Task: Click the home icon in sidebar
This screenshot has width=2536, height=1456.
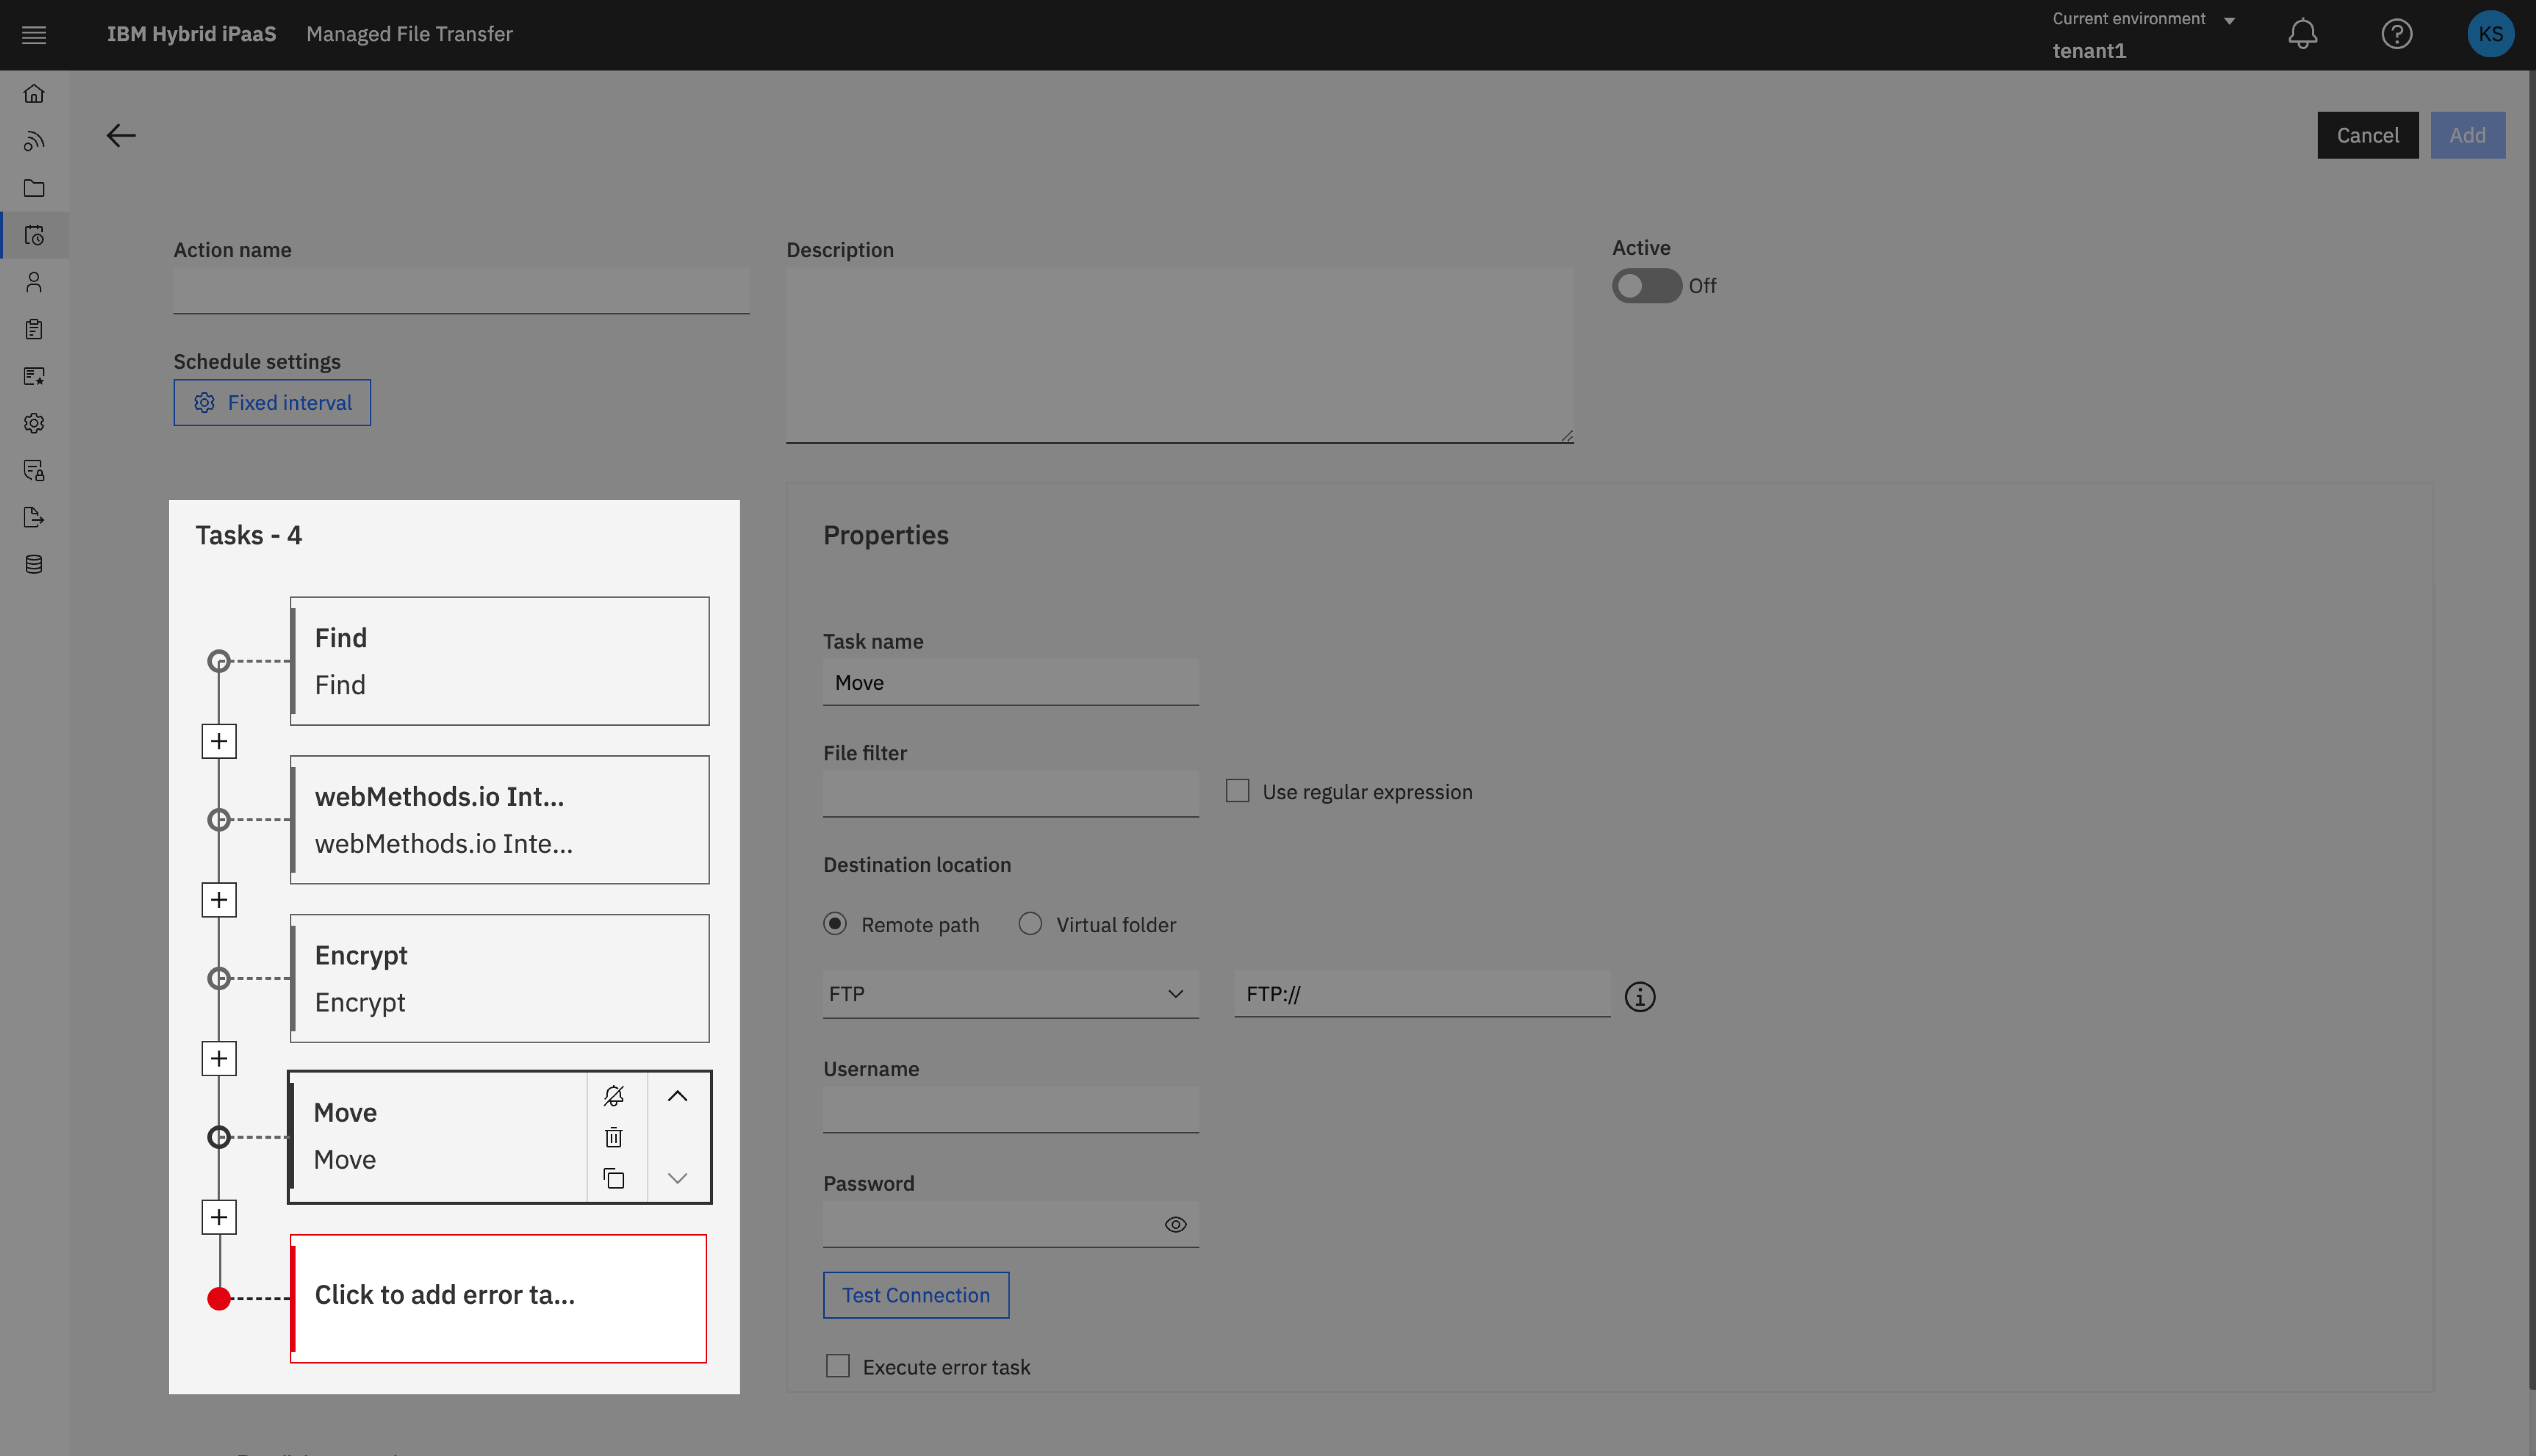Action: [x=34, y=94]
